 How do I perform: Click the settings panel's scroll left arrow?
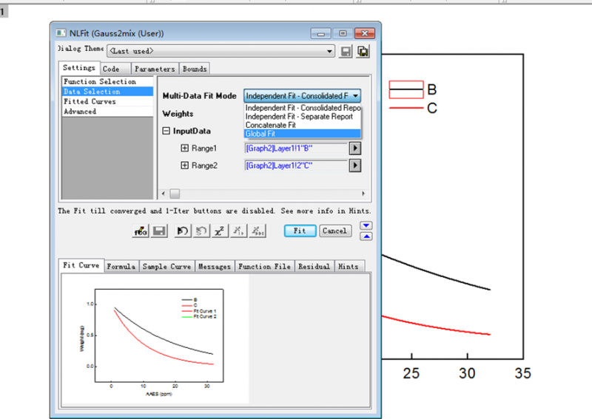pos(163,194)
